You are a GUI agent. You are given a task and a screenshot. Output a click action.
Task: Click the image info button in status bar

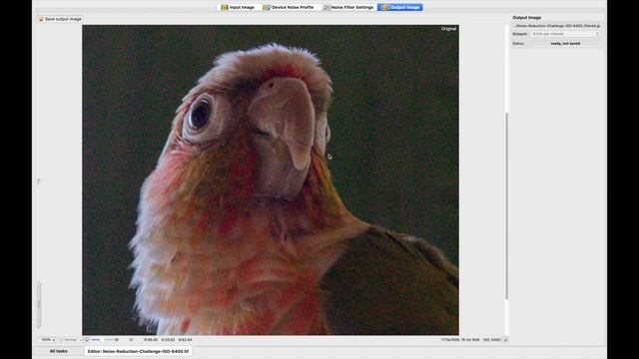tap(506, 339)
